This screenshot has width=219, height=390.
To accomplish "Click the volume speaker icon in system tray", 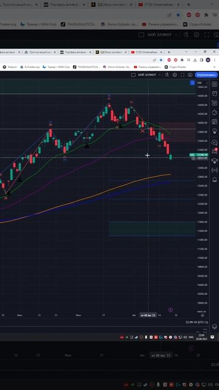I will 186,337.
